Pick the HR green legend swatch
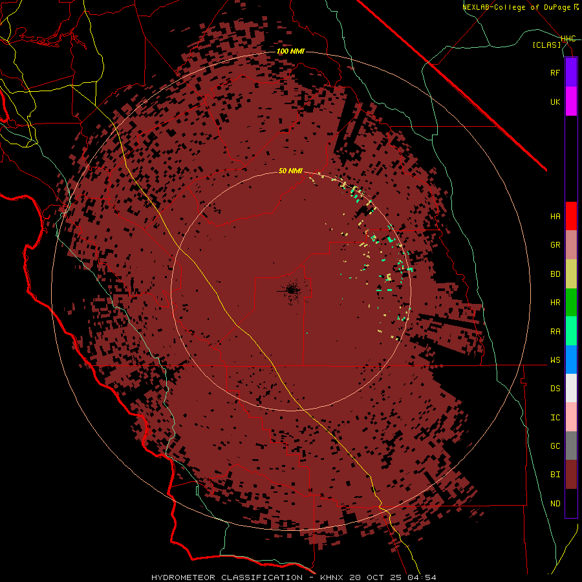The image size is (582, 582). coord(571,303)
